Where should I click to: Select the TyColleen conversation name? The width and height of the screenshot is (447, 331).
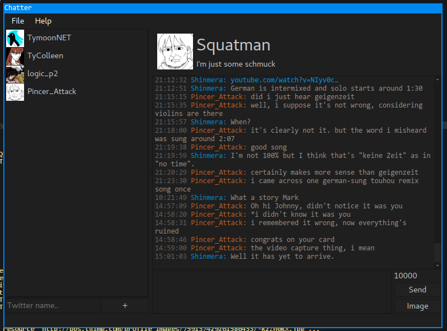[45, 56]
